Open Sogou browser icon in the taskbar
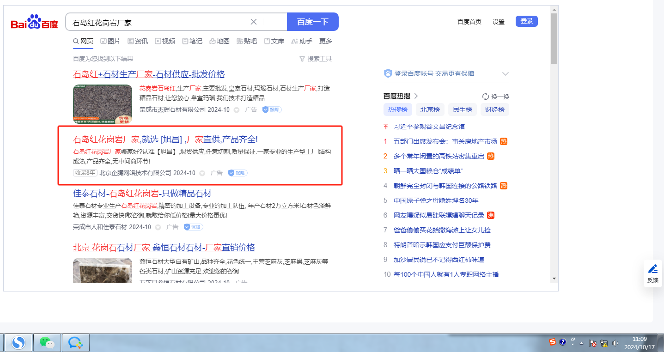 click(18, 342)
